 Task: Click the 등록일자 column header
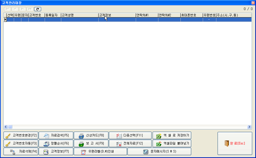(53, 15)
